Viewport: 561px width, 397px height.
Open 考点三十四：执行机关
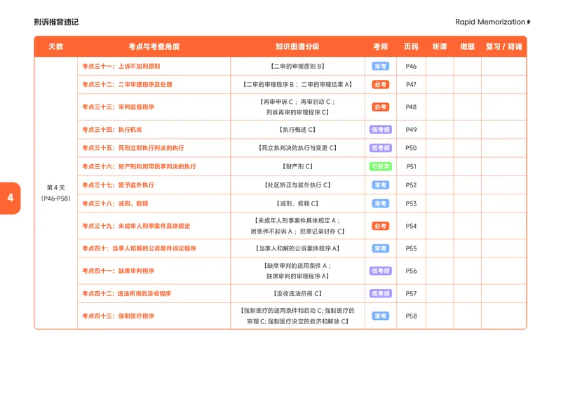pos(112,130)
